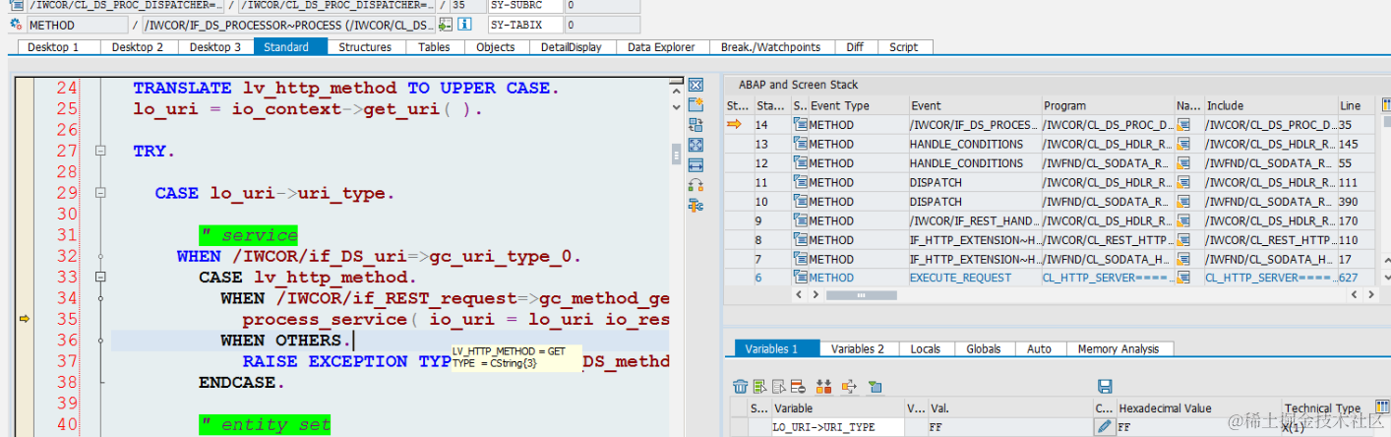The height and width of the screenshot is (437, 1391).
Task: Switch to the Auto tab
Action: pyautogui.click(x=1039, y=348)
